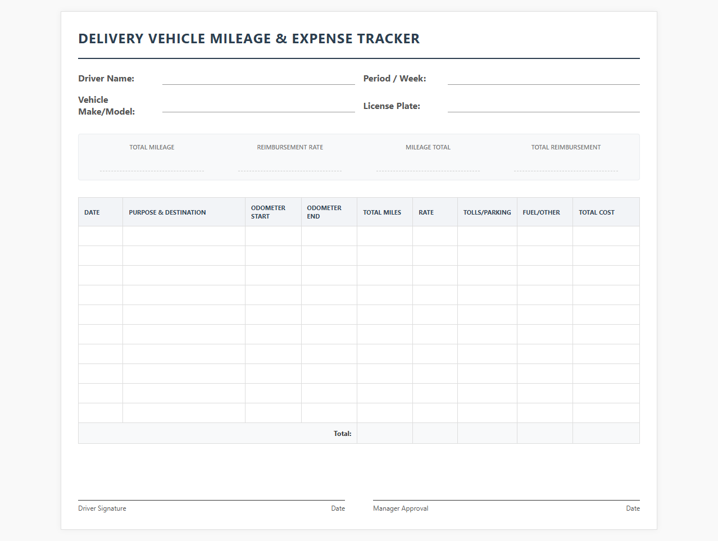Click the Period / Week input line
This screenshot has width=718, height=541.
click(x=544, y=79)
